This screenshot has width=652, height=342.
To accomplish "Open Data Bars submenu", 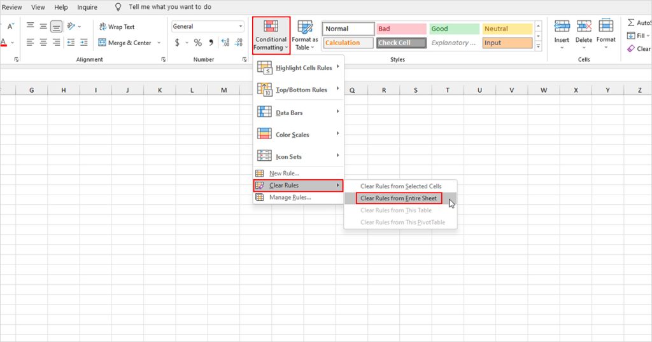I will coord(298,112).
